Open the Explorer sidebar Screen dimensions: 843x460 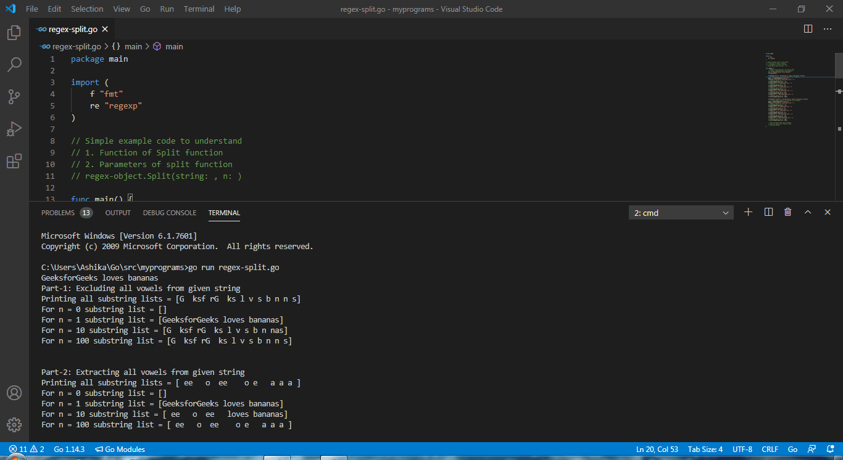(14, 33)
